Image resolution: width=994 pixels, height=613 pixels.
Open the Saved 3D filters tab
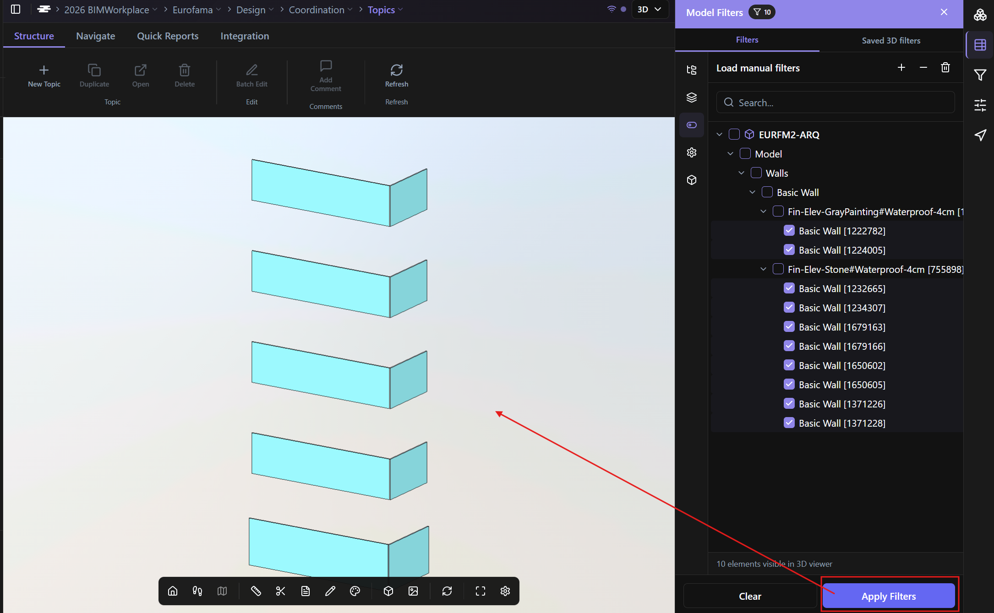[x=891, y=40]
